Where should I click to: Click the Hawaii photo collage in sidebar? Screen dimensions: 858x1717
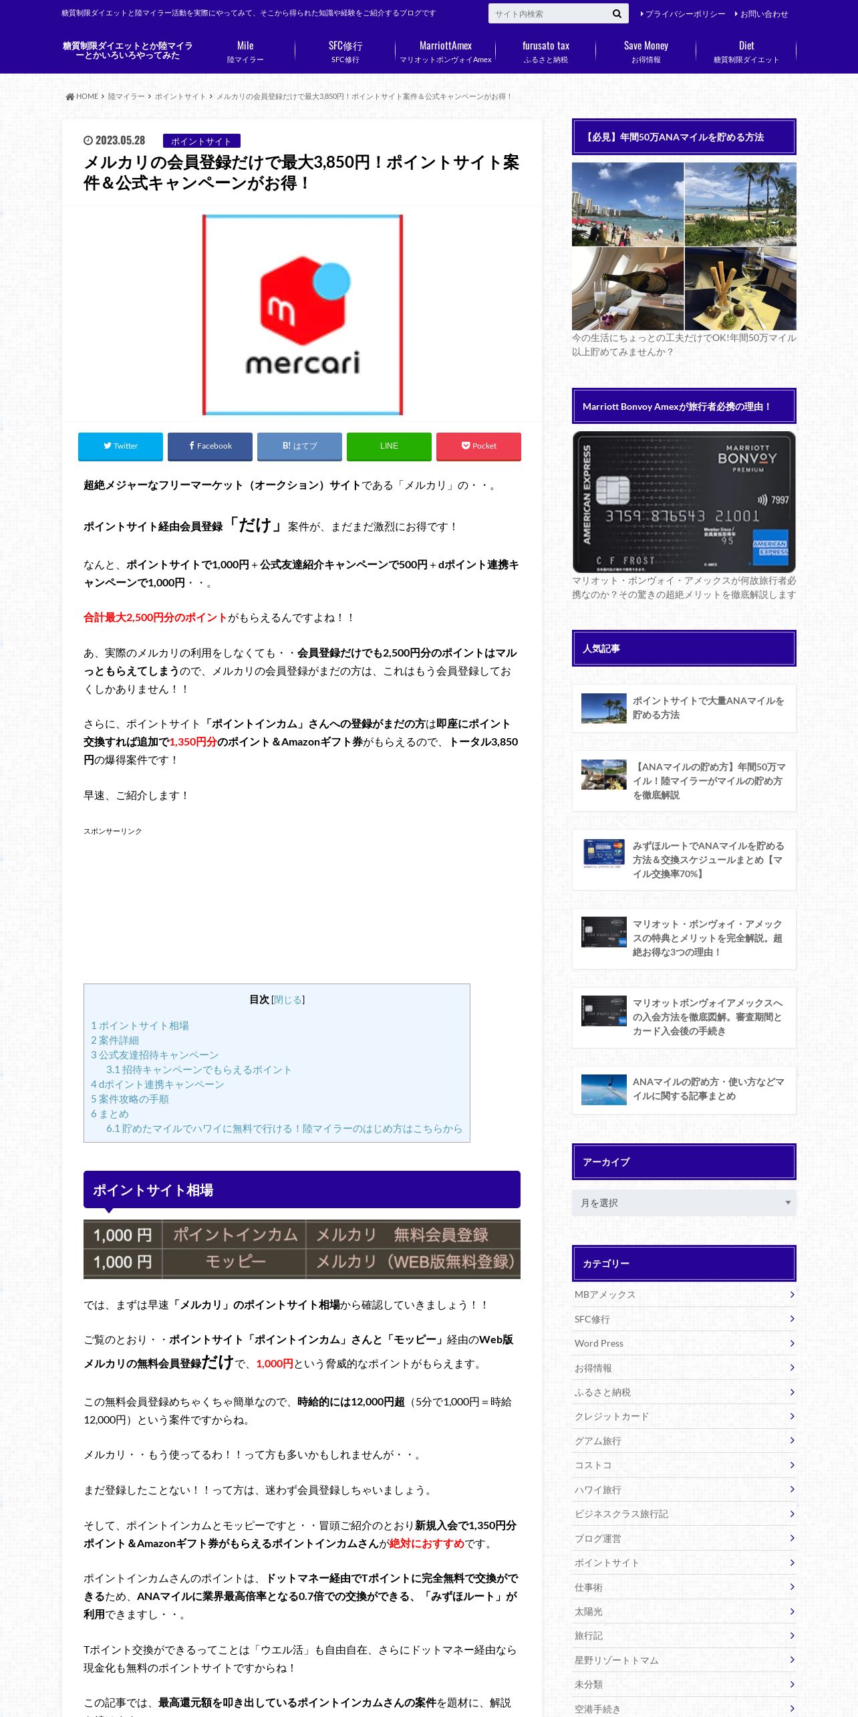684,246
